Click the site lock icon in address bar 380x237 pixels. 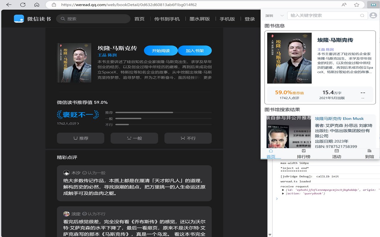coord(54,5)
